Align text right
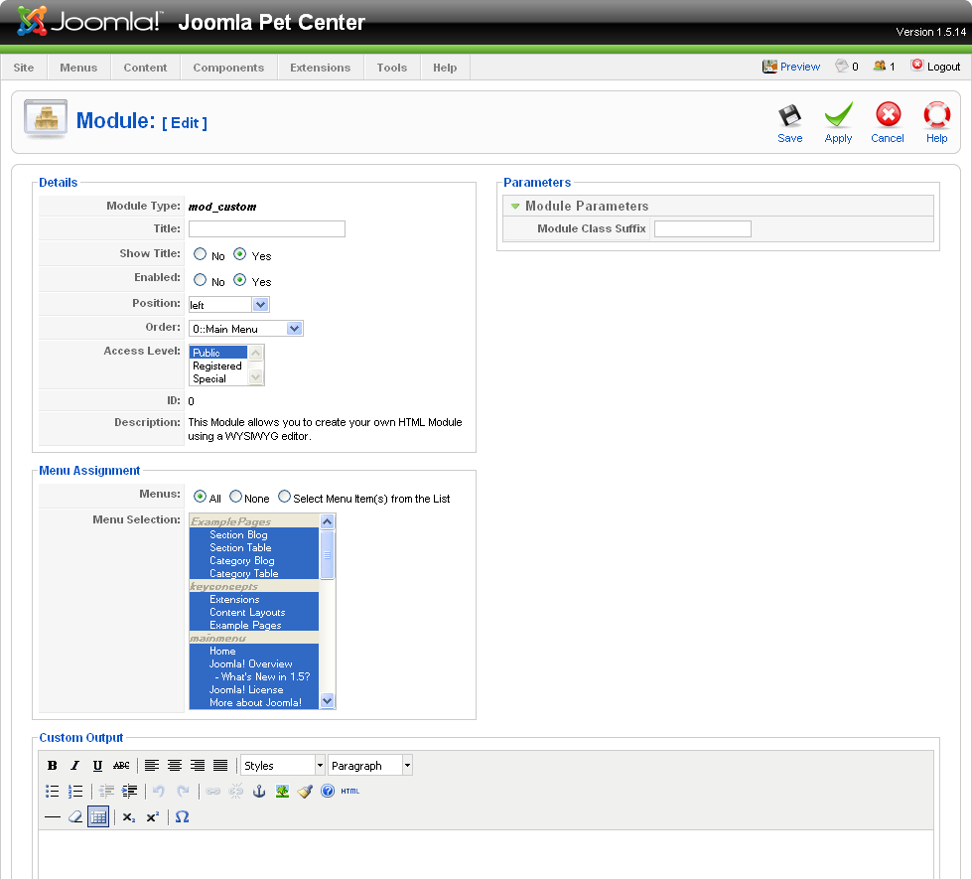 point(198,766)
